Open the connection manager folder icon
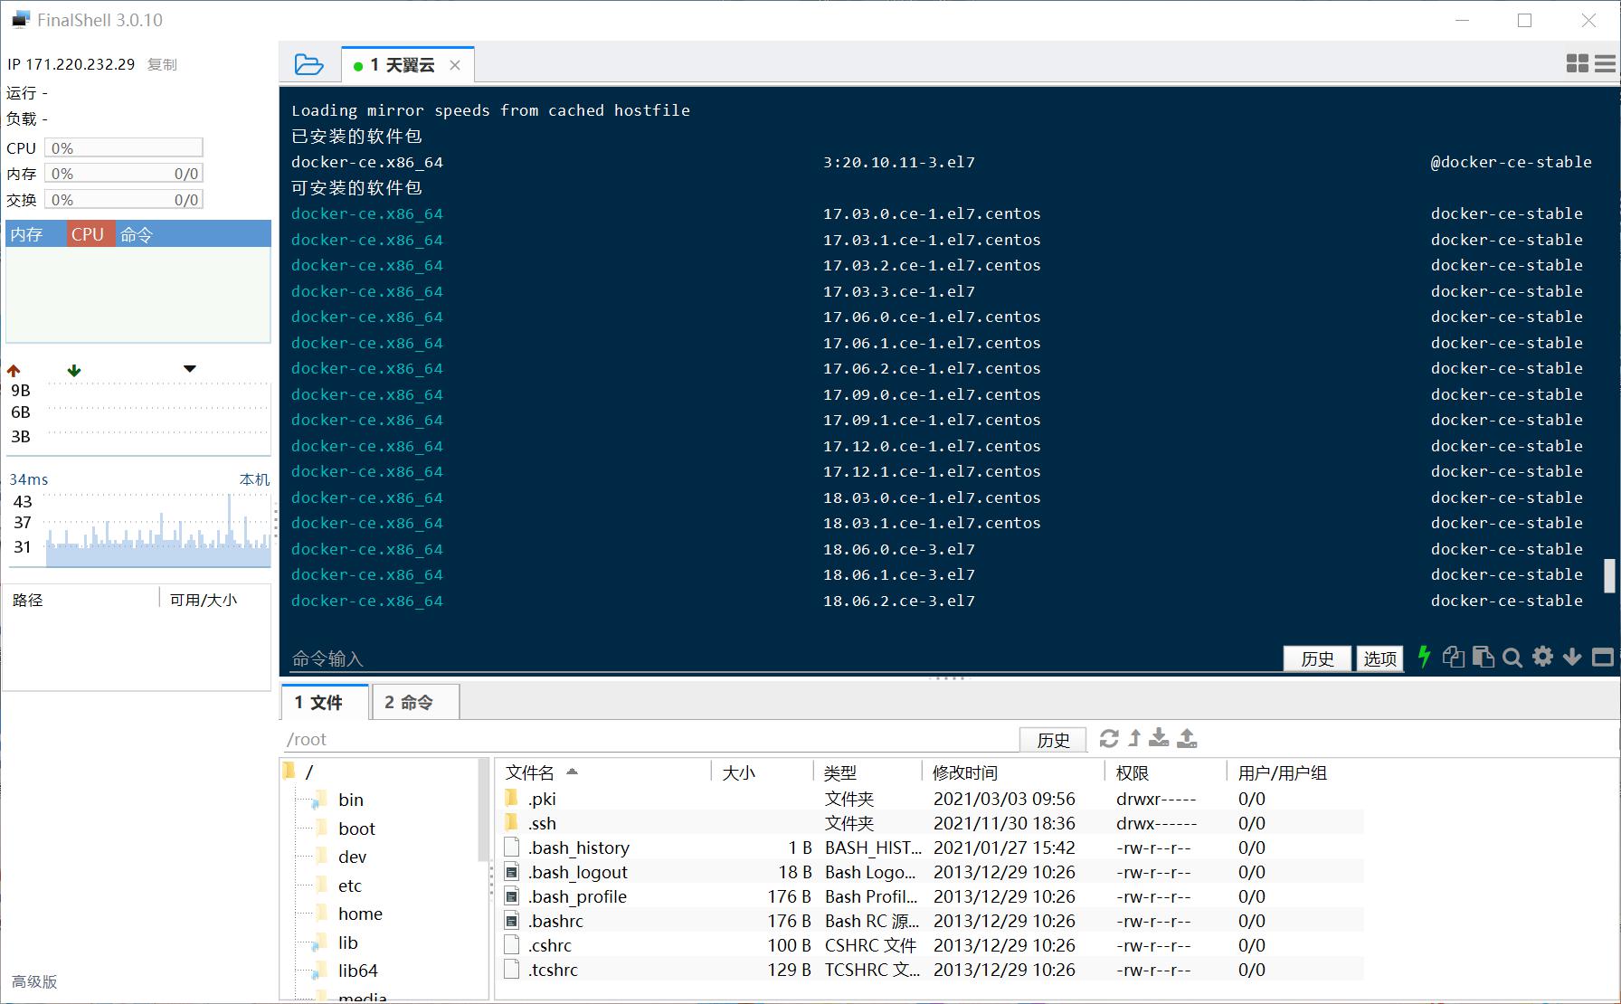The width and height of the screenshot is (1621, 1004). (308, 64)
